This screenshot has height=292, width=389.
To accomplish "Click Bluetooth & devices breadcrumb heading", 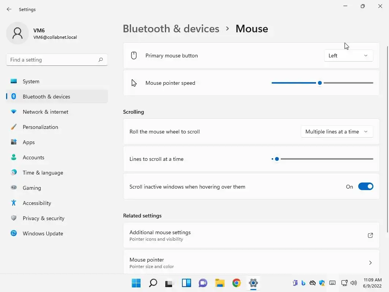I will pos(171,29).
